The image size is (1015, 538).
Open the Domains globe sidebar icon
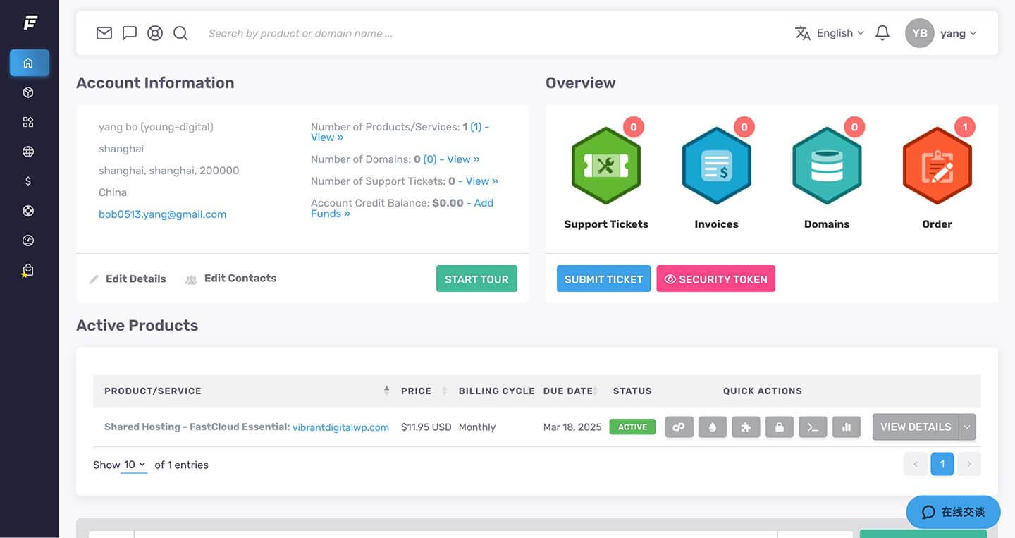coord(28,152)
